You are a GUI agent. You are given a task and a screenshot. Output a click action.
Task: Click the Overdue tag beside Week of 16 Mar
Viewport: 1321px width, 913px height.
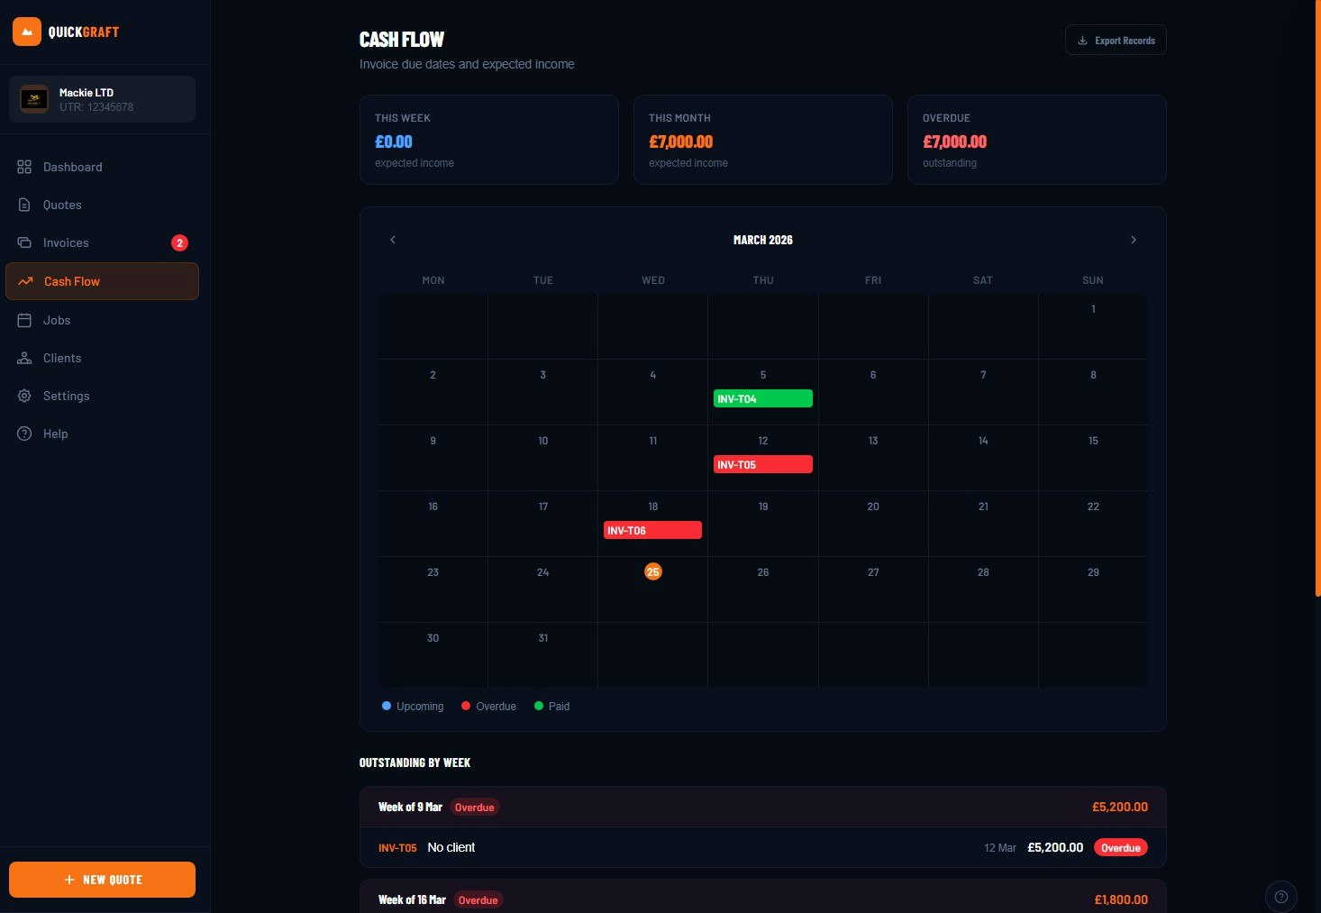[478, 899]
